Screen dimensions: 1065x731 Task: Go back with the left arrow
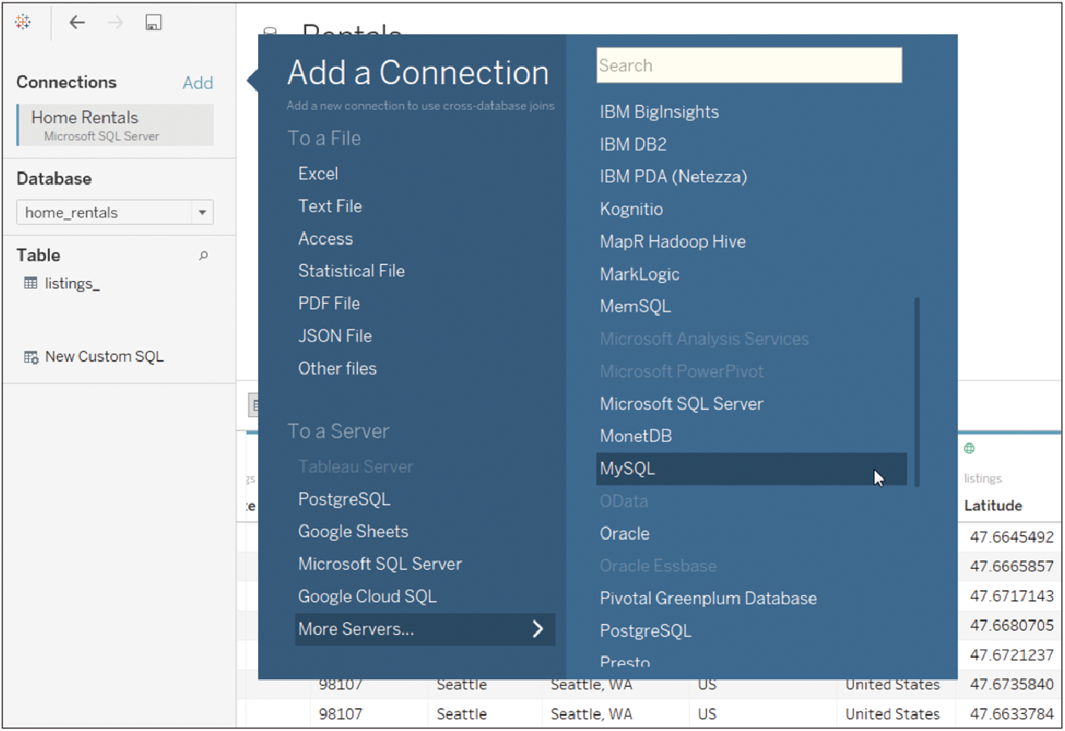pos(77,23)
